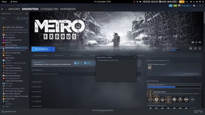Click the temperature 42.0°C indicator

[155, 2]
